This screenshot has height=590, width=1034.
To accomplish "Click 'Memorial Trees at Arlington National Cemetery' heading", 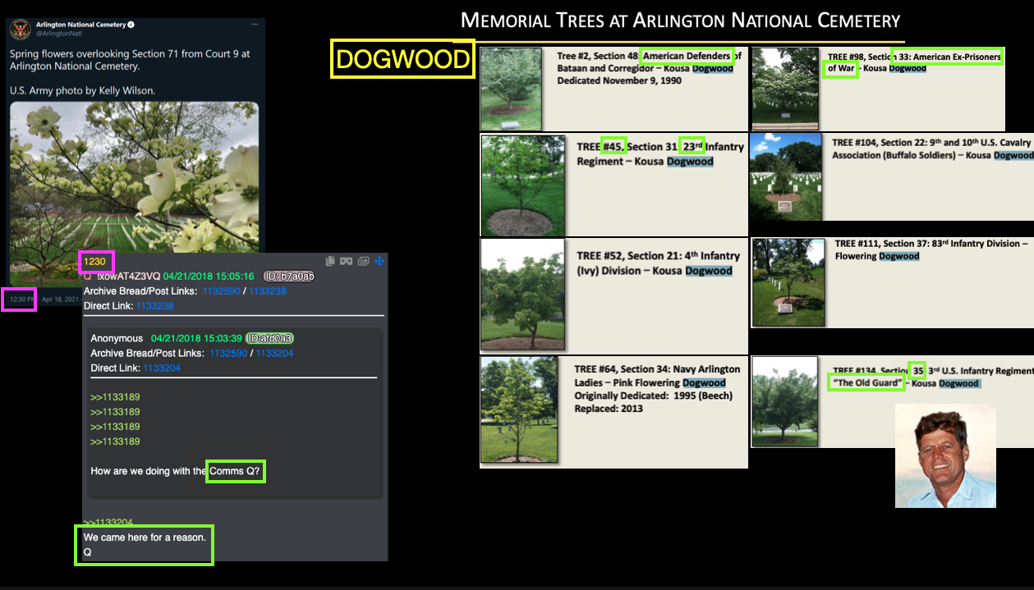I will [681, 20].
